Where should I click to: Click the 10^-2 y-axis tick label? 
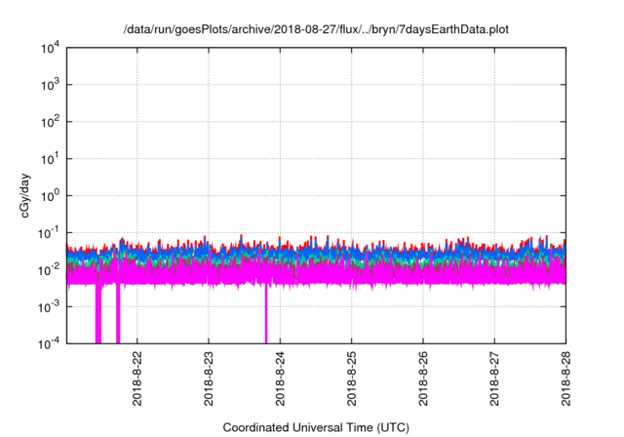coord(49,270)
